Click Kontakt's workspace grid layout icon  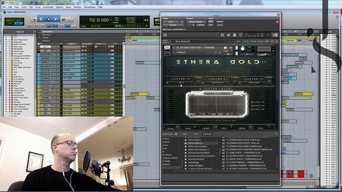tap(235, 35)
